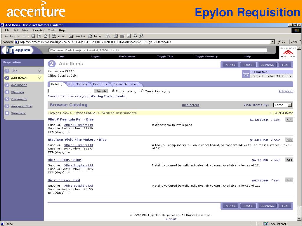Screen dimensions: 302x226
Task: Go to Catalog Home breadcrumb
Action: click(58, 113)
